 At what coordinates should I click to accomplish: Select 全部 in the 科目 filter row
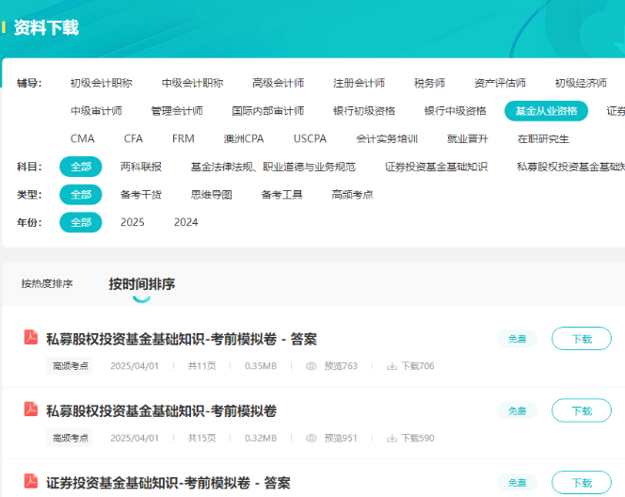click(x=80, y=167)
